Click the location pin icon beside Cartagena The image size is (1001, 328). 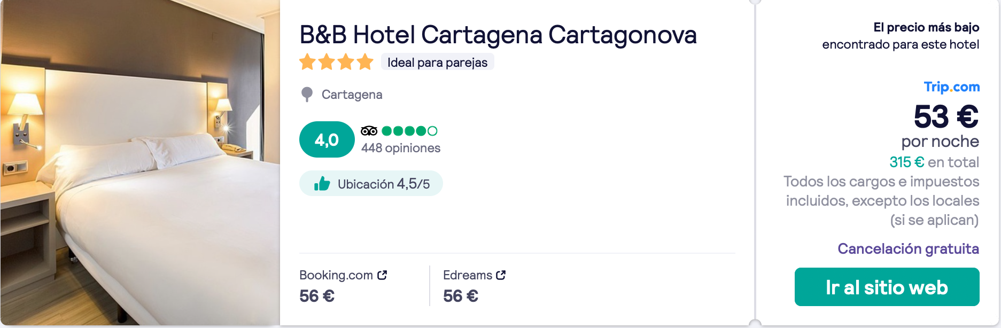(307, 95)
